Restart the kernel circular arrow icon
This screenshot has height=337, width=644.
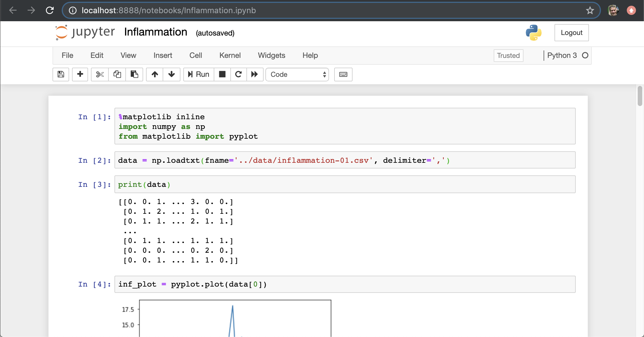click(x=238, y=75)
